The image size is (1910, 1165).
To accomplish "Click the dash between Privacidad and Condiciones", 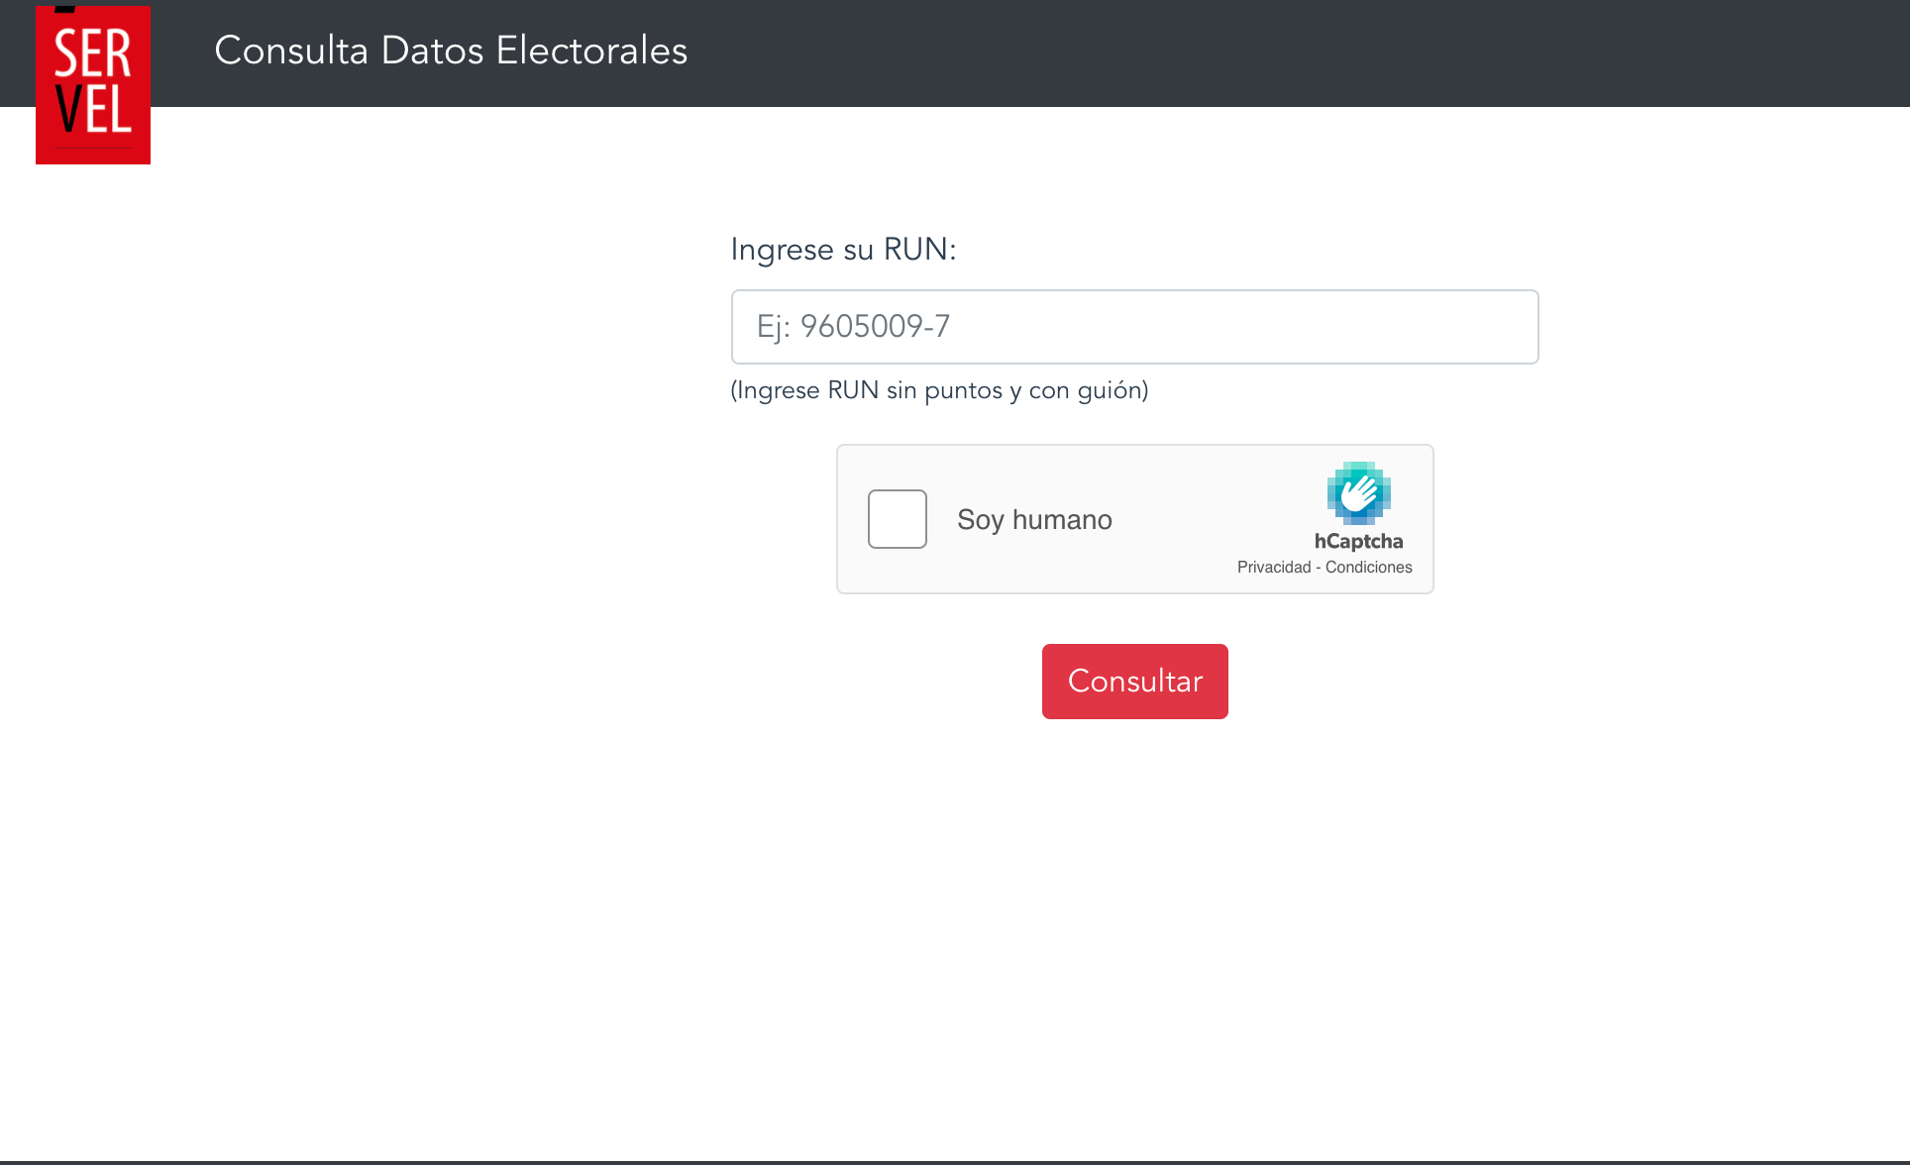I will 1319,568.
